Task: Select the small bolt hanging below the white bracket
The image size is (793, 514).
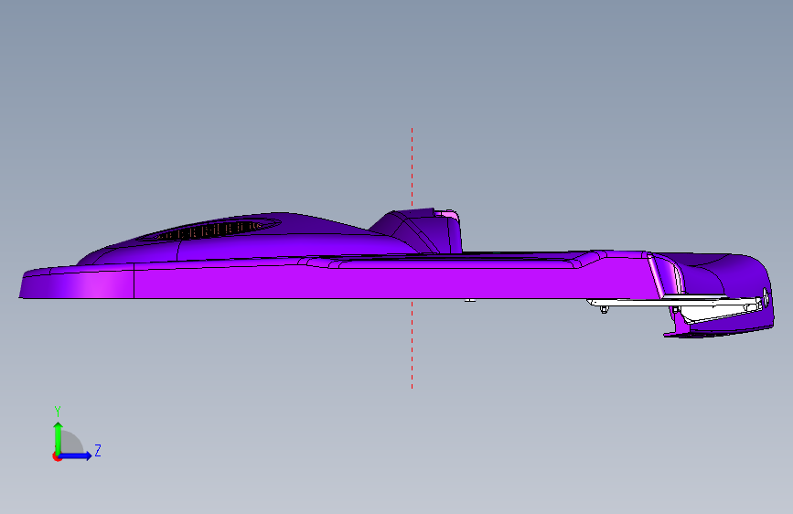Action: [x=604, y=309]
